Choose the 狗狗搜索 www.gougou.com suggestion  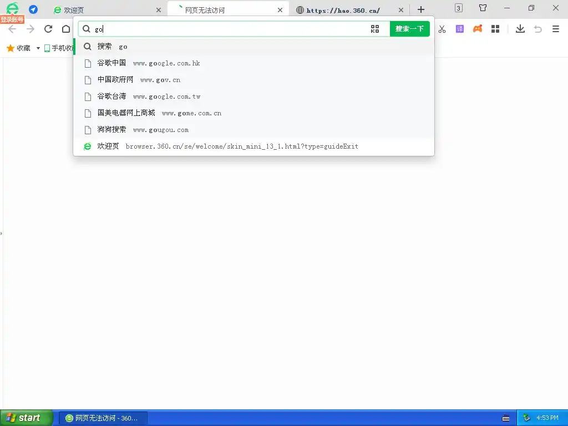(x=253, y=130)
